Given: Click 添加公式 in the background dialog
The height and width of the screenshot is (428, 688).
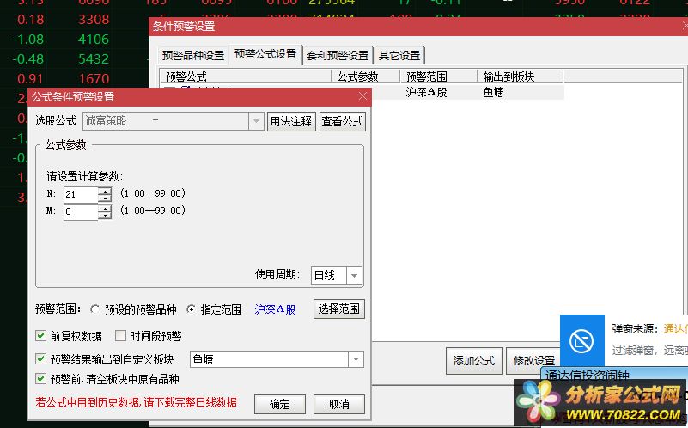Looking at the screenshot, I should click(474, 361).
